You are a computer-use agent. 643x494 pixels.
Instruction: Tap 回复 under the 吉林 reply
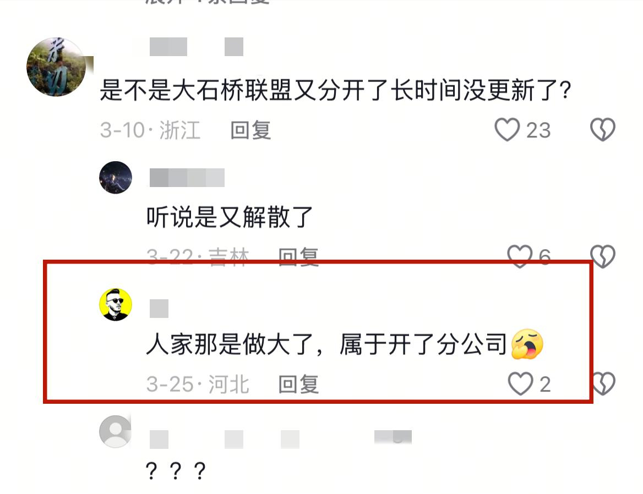click(298, 257)
